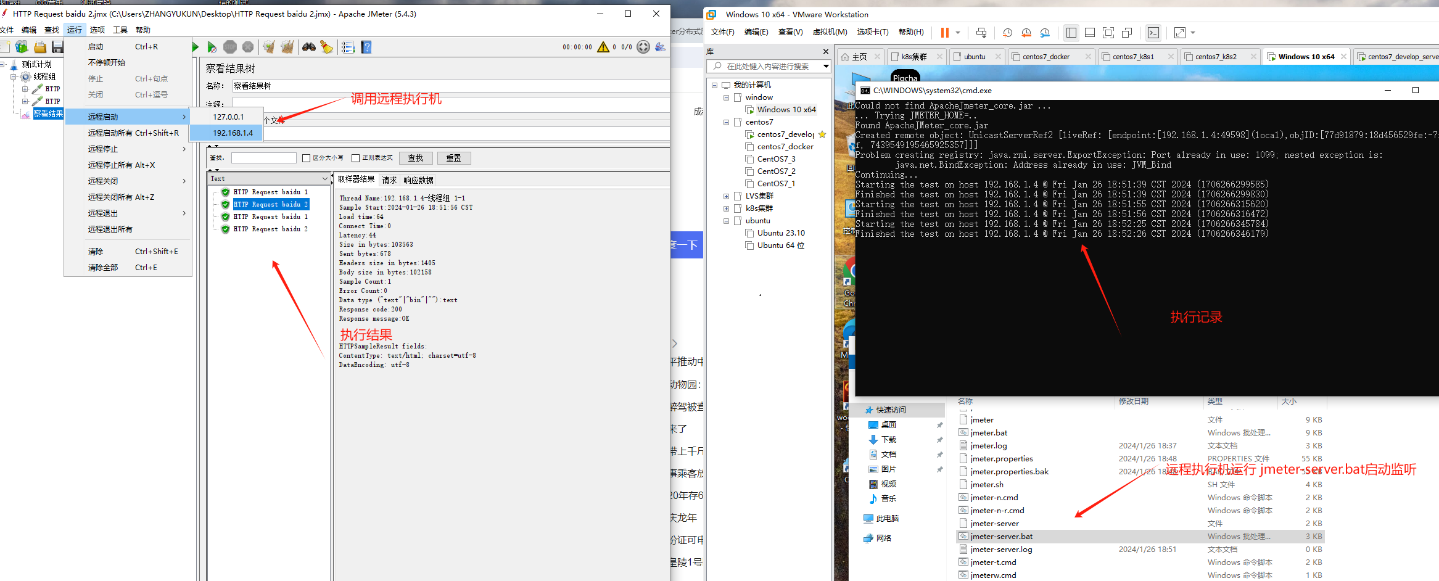Toggle the regular expression (正则表达式) checkbox
Viewport: 1439px width, 581px height.
pyautogui.click(x=355, y=158)
